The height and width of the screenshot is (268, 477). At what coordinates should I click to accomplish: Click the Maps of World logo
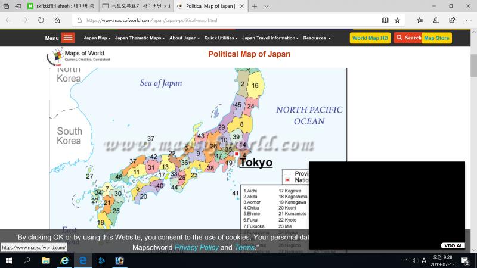pos(79,56)
